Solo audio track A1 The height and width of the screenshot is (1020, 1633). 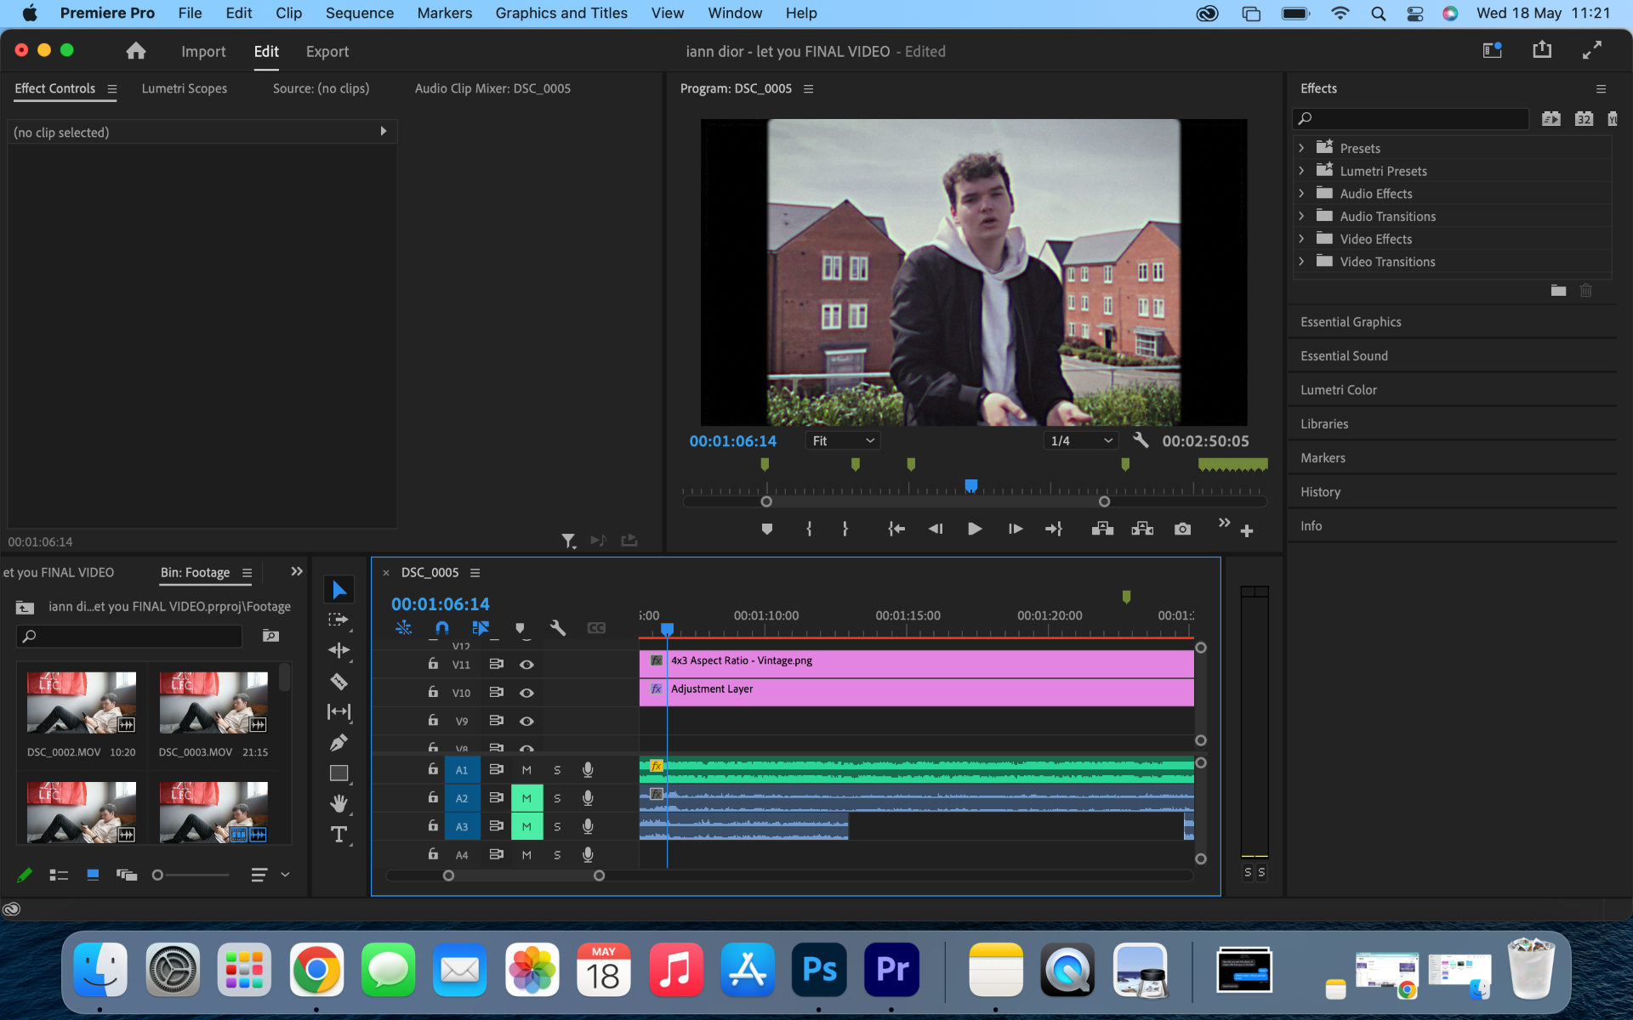click(557, 770)
